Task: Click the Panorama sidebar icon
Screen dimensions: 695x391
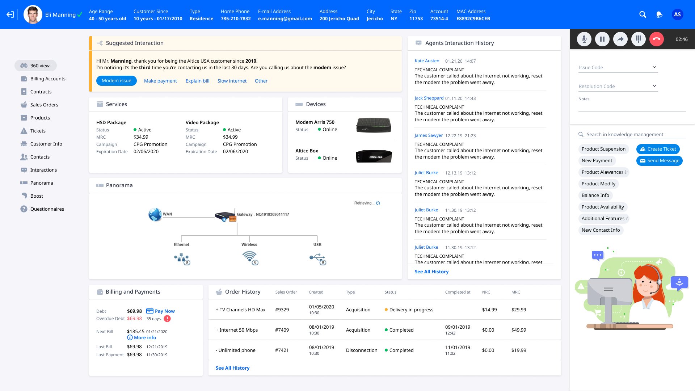Action: [24, 183]
